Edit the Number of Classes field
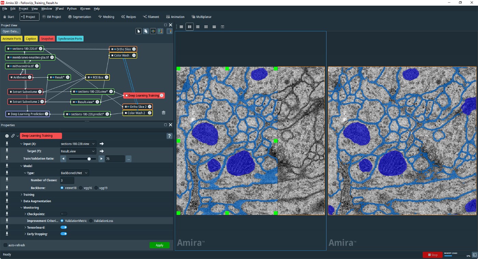 pyautogui.click(x=67, y=180)
